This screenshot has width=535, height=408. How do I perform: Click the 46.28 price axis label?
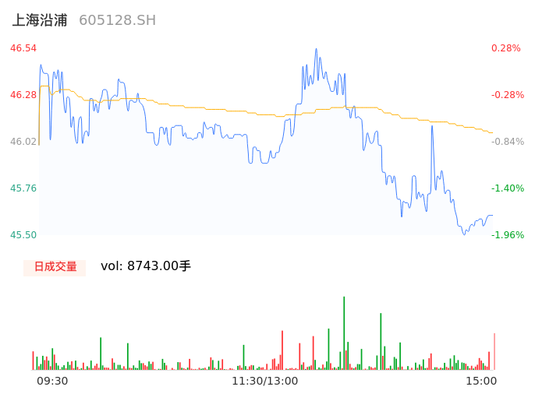pyautogui.click(x=23, y=95)
